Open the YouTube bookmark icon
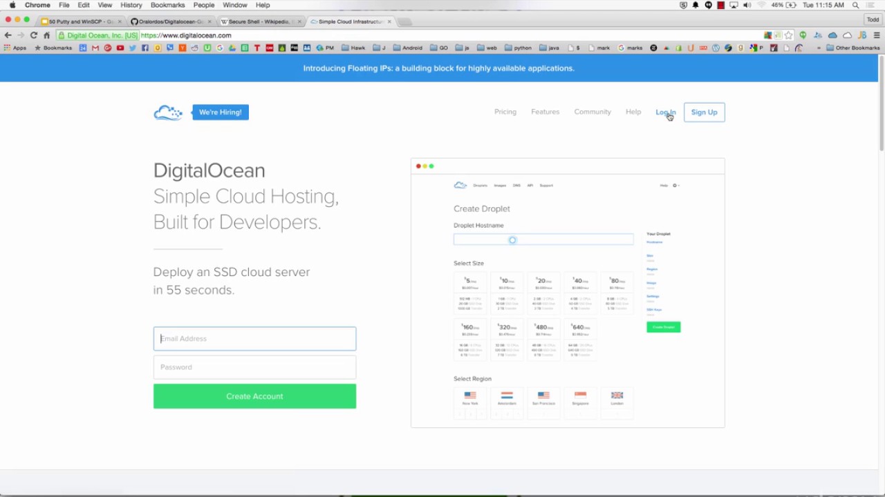 [x=120, y=48]
